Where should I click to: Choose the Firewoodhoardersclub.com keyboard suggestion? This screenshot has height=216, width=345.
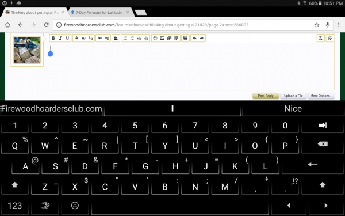[x=52, y=109]
